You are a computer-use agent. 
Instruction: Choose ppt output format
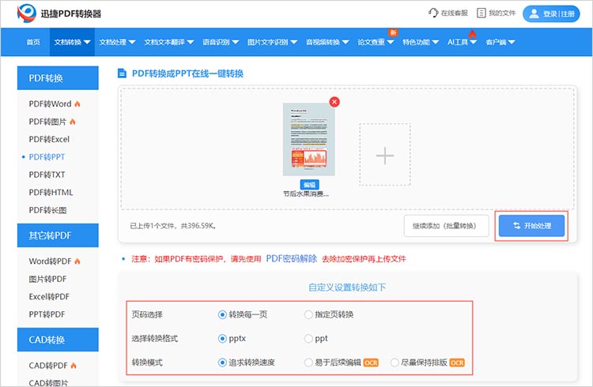click(308, 339)
